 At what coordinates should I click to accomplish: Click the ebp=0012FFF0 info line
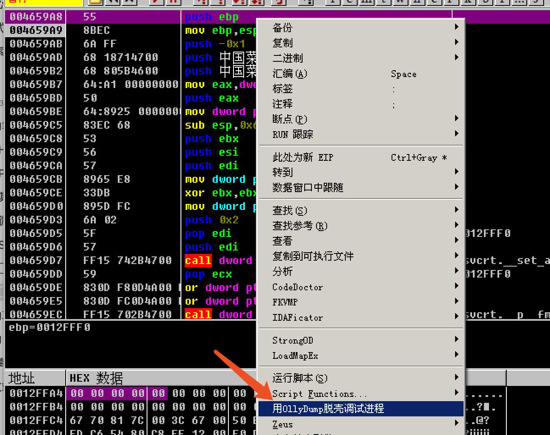[50, 328]
